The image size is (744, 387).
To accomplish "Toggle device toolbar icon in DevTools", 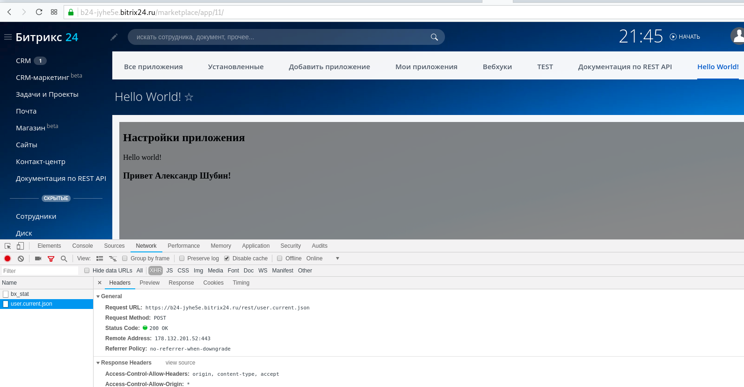I will tap(20, 246).
